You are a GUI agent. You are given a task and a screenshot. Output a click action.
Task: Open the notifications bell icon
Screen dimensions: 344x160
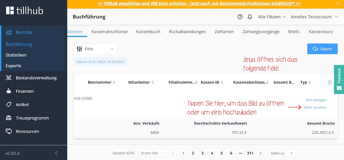pyautogui.click(x=250, y=17)
